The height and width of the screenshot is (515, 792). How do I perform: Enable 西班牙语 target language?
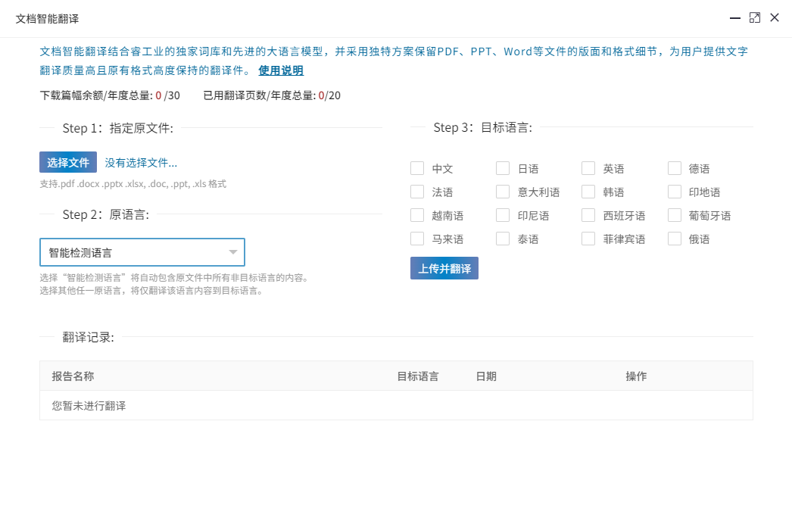(x=588, y=215)
